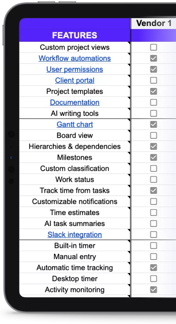Disable the Activity monitoring checkbox
Viewport: 176px width, 324px height.
tap(153, 290)
